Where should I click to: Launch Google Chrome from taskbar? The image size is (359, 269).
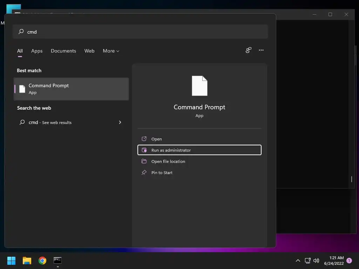point(42,261)
